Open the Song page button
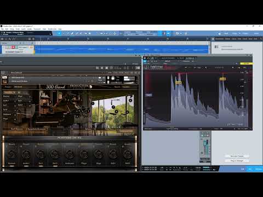The height and width of the screenshot is (197, 263). click(235, 33)
